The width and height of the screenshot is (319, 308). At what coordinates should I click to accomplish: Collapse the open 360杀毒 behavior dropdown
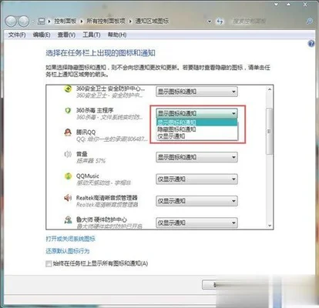click(196, 113)
